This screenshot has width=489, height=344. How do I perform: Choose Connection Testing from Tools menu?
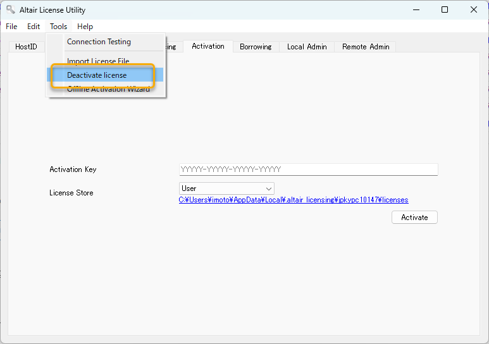tap(99, 42)
